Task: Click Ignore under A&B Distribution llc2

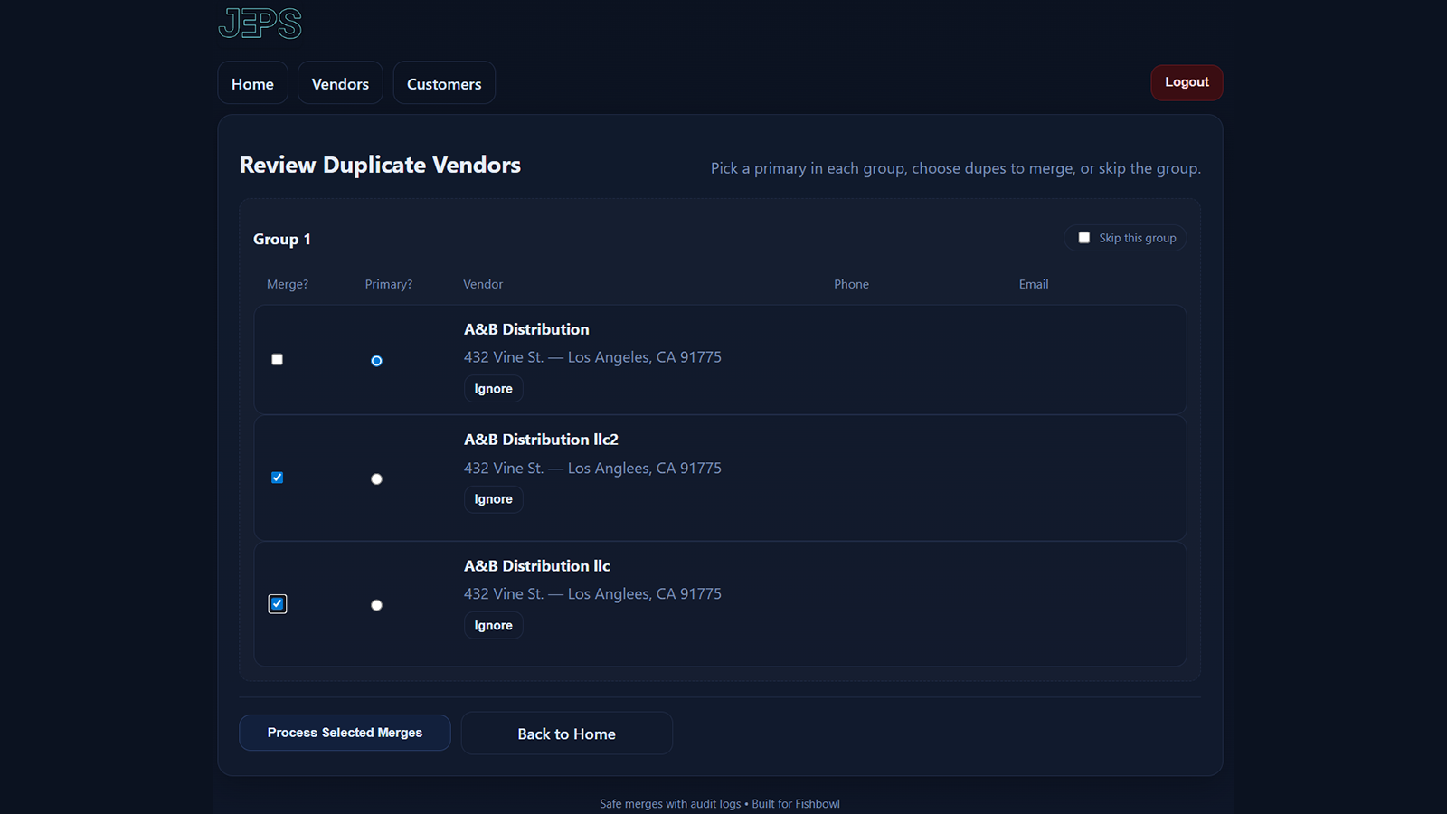Action: click(x=493, y=499)
